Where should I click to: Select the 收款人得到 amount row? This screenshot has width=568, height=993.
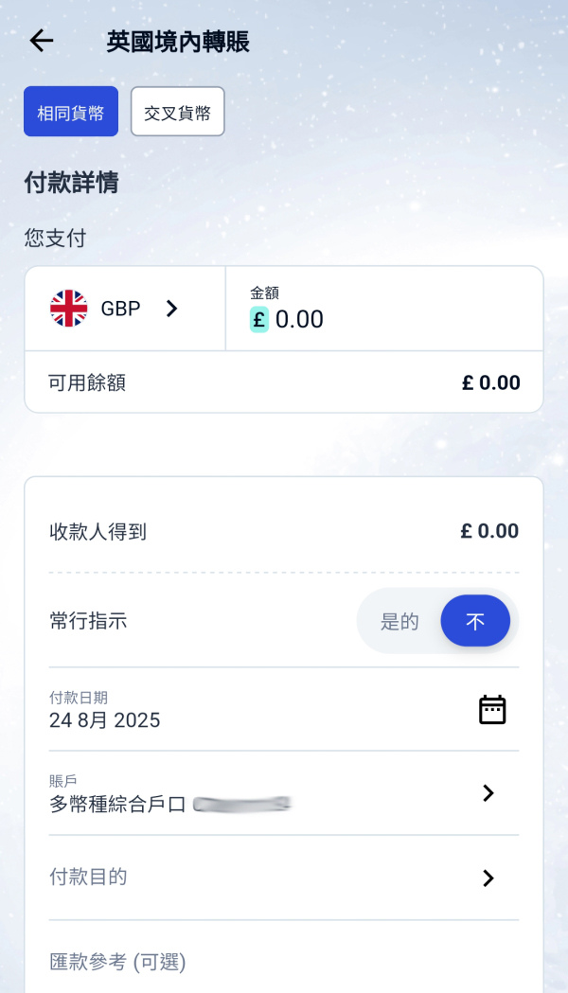(284, 531)
